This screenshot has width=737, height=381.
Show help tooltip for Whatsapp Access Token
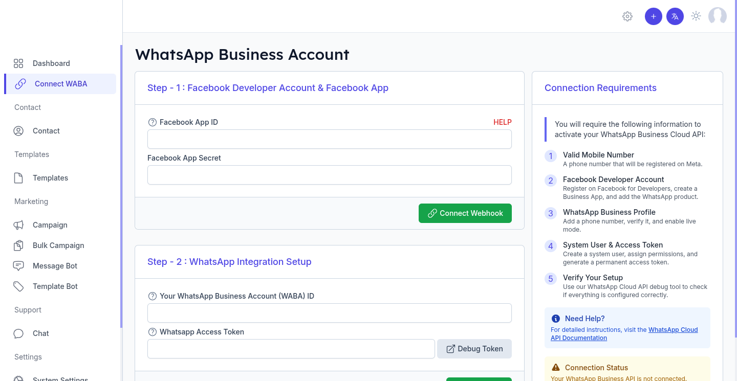[152, 332]
